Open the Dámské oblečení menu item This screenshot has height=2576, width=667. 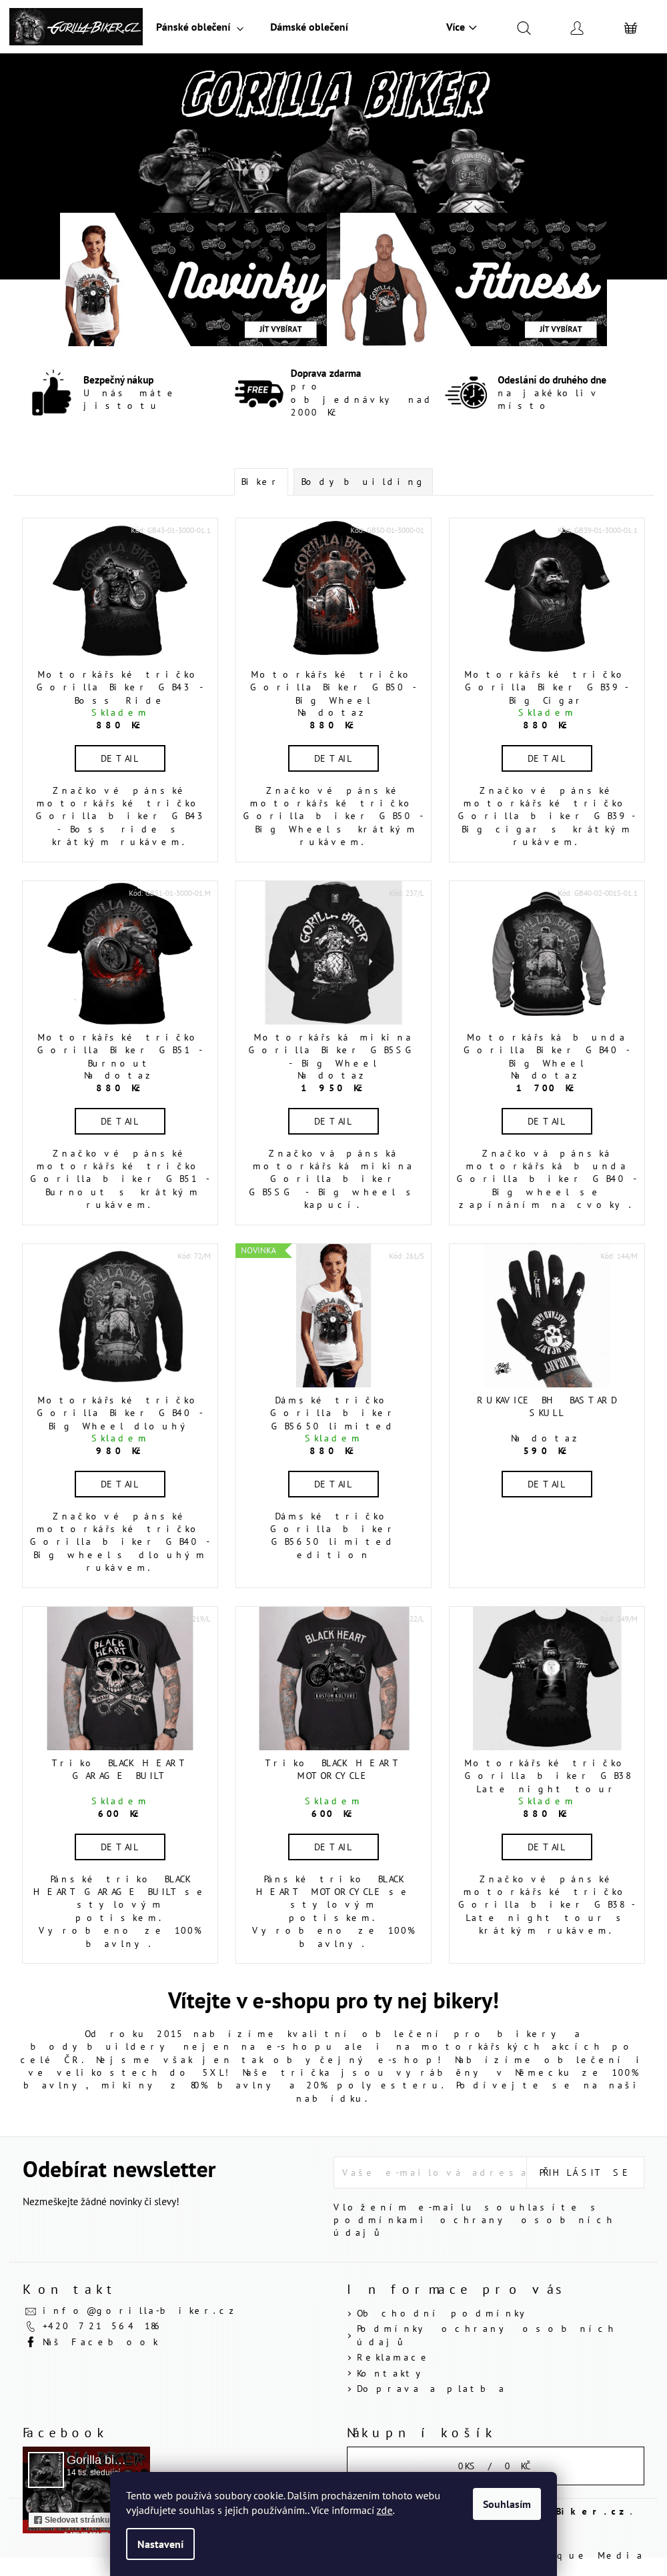pos(309,27)
